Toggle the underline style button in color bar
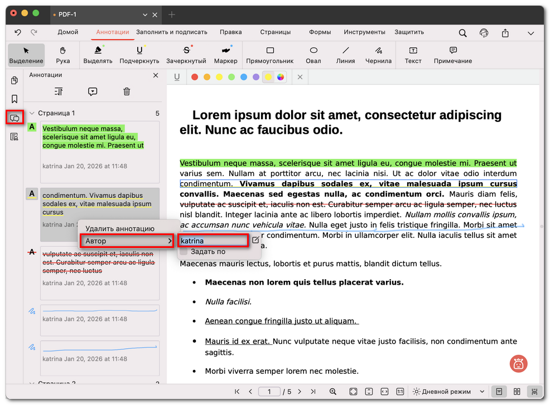Viewport: 550px width, 405px height. point(177,77)
